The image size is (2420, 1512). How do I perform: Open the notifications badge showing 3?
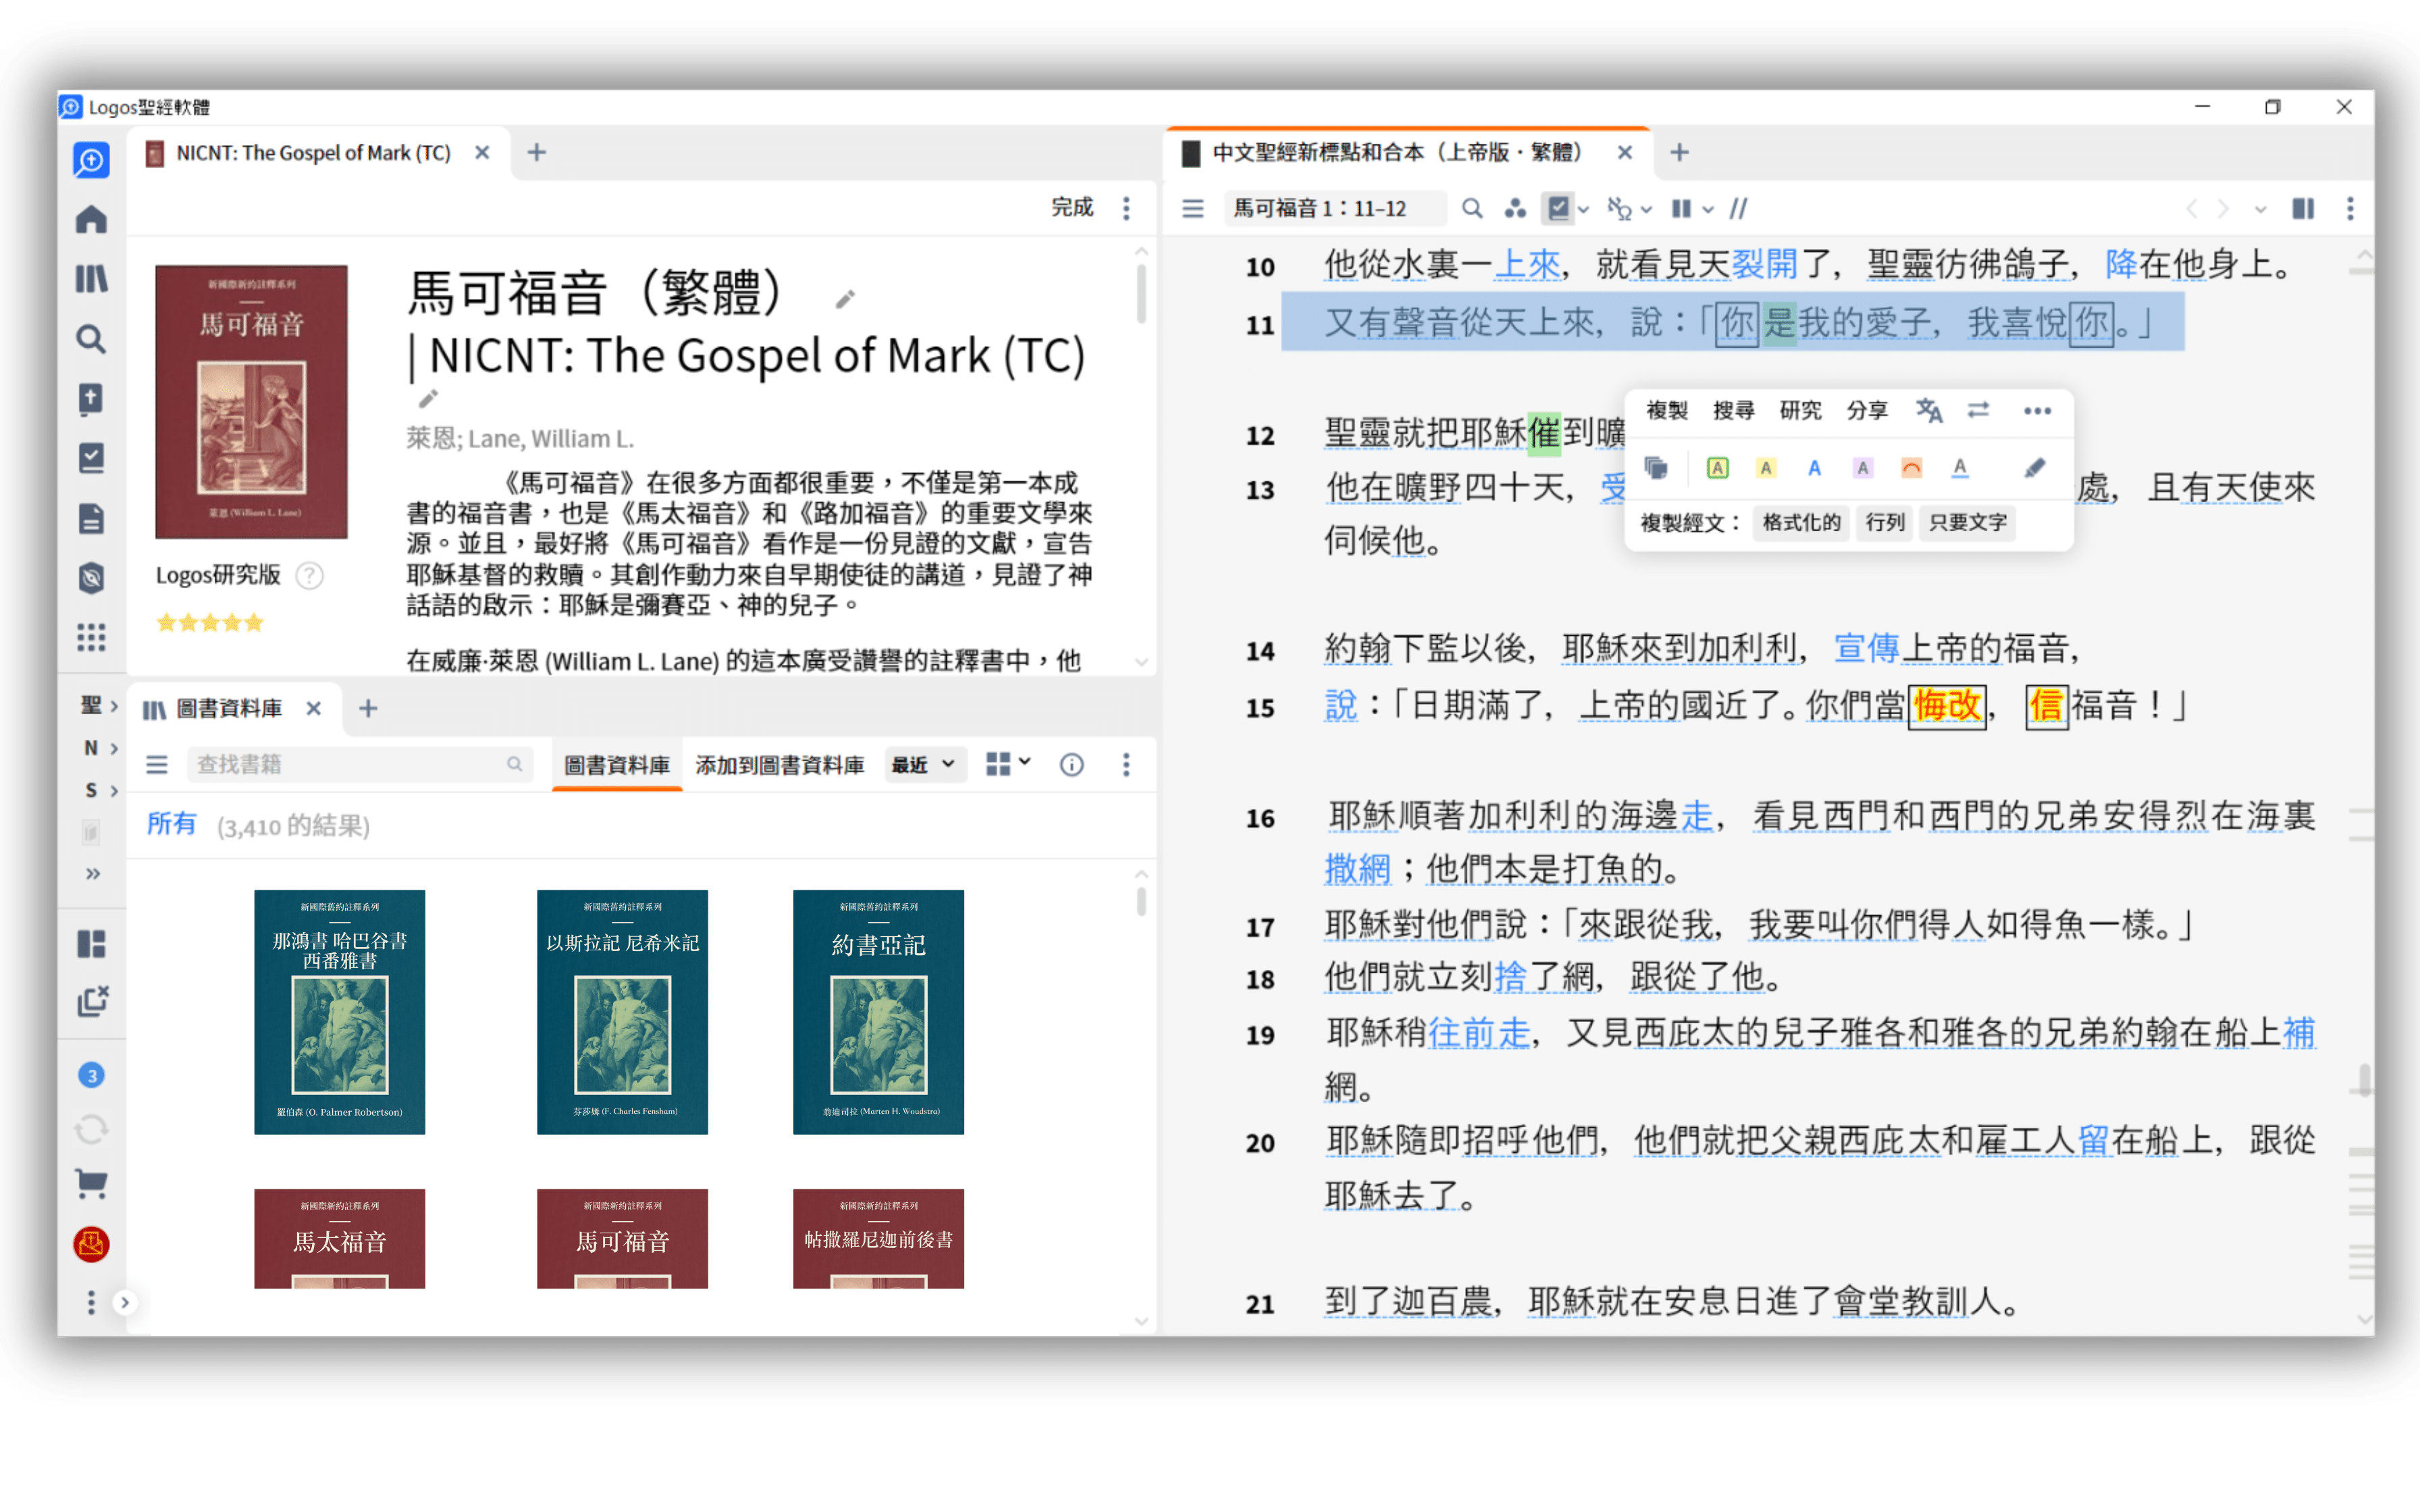pyautogui.click(x=91, y=1075)
